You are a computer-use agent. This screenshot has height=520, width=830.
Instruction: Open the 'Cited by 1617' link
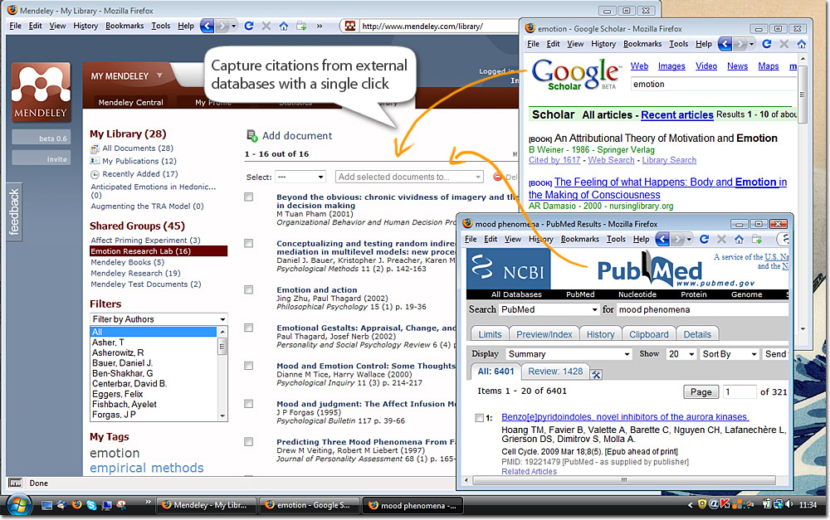click(554, 160)
